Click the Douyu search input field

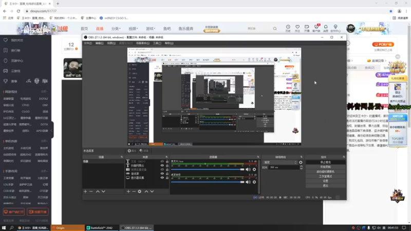pos(258,29)
